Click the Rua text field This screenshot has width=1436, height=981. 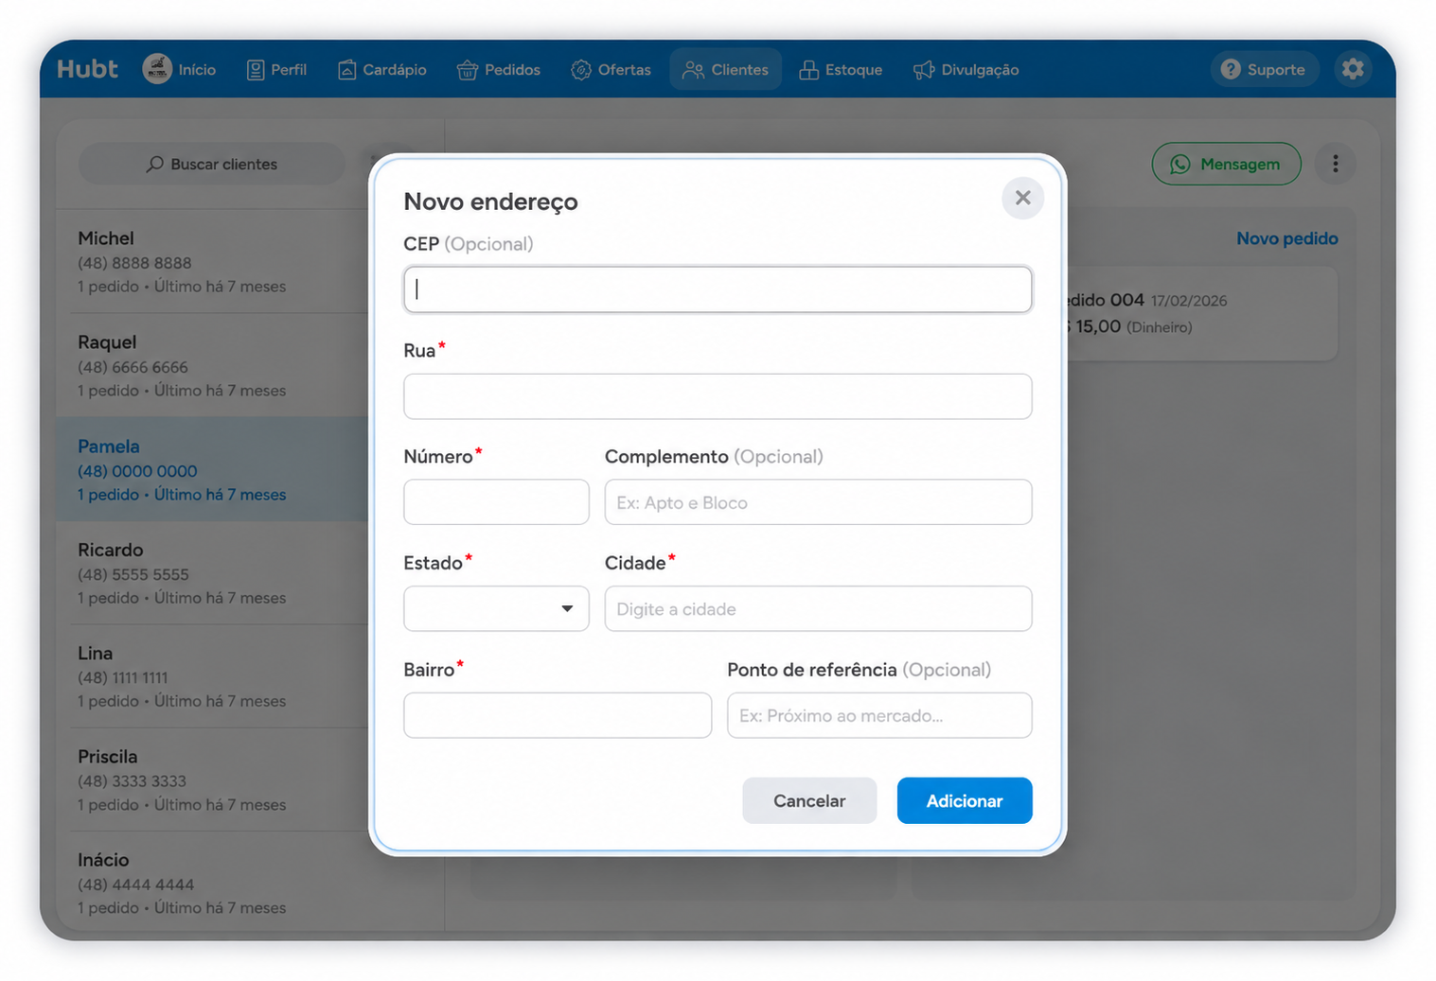click(718, 396)
